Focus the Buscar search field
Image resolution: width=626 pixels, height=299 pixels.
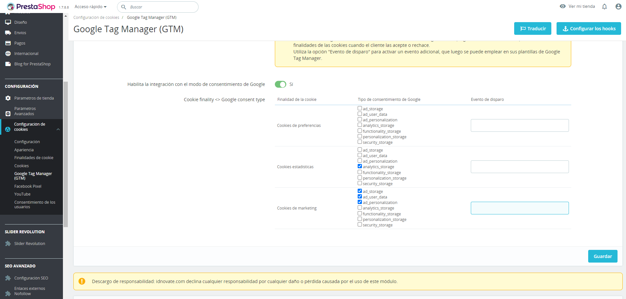coord(158,7)
